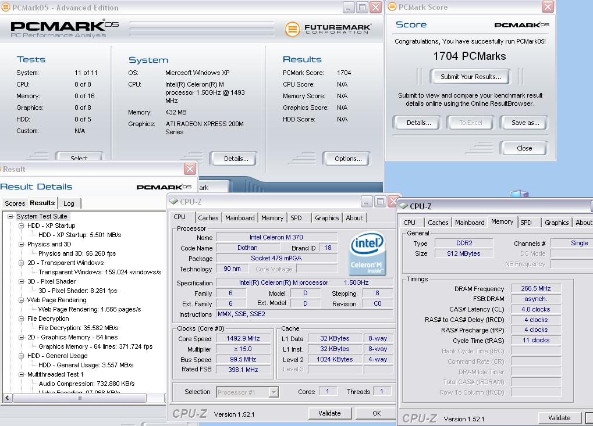Image resolution: width=593 pixels, height=426 pixels.
Task: Click the PCMark05 title bar icon
Action: pyautogui.click(x=6, y=8)
